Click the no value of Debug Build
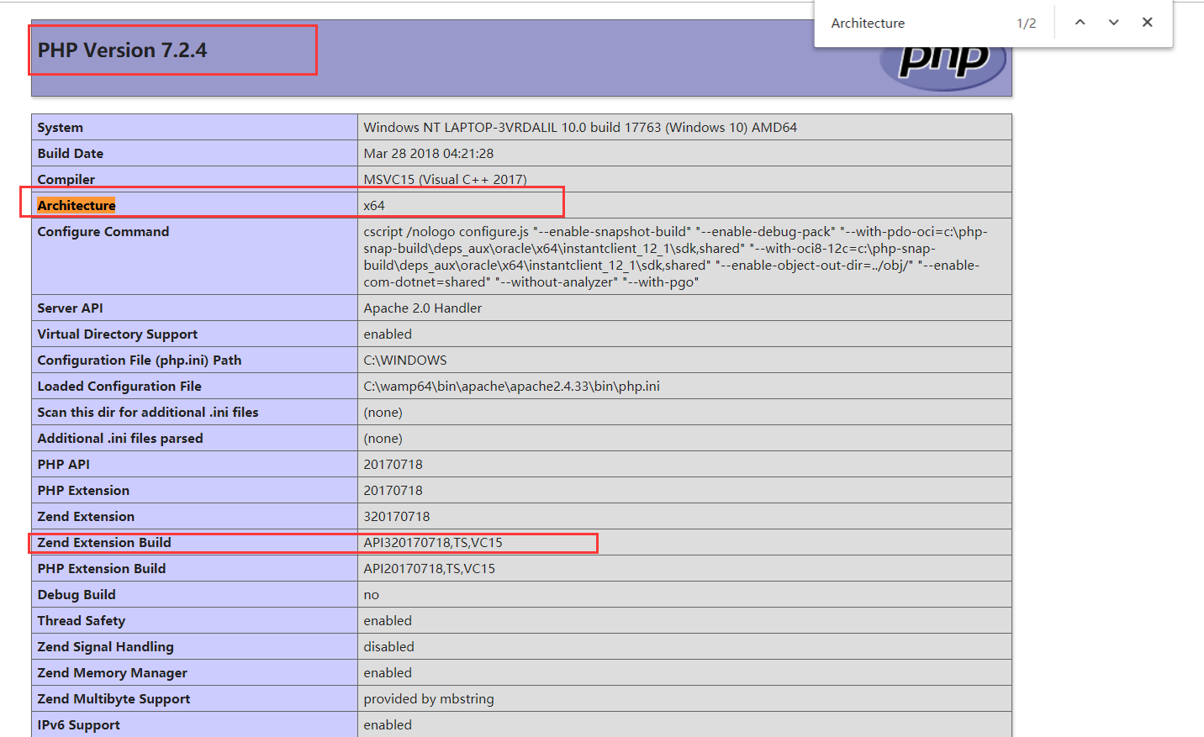The height and width of the screenshot is (737, 1204). [372, 595]
